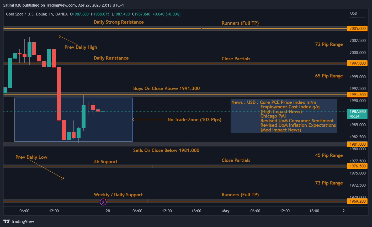
Task: Click the orange 2005.000 price label
Action: (x=357, y=28)
